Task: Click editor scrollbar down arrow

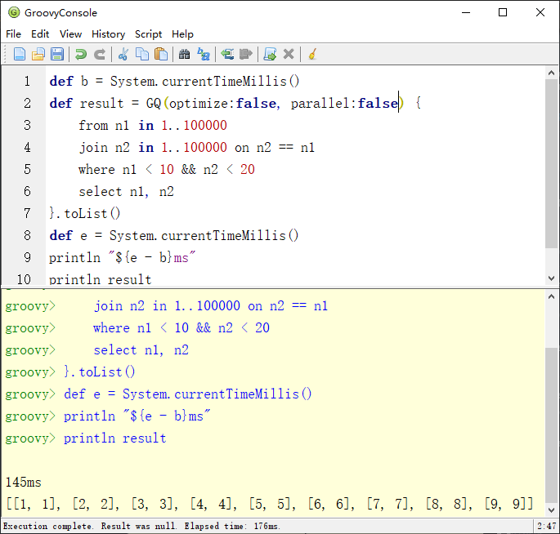Action: (x=552, y=278)
